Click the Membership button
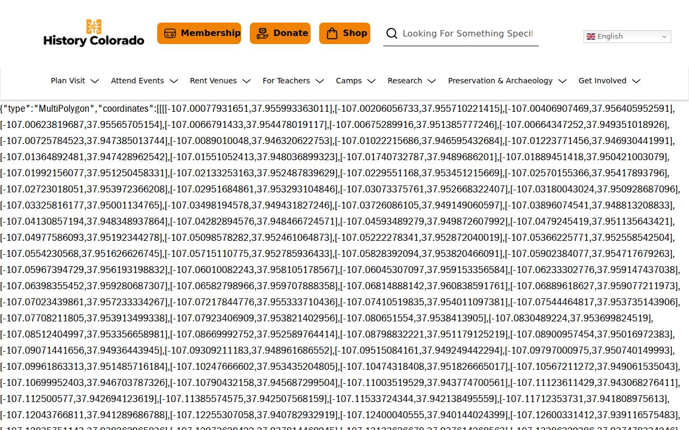 coord(199,33)
